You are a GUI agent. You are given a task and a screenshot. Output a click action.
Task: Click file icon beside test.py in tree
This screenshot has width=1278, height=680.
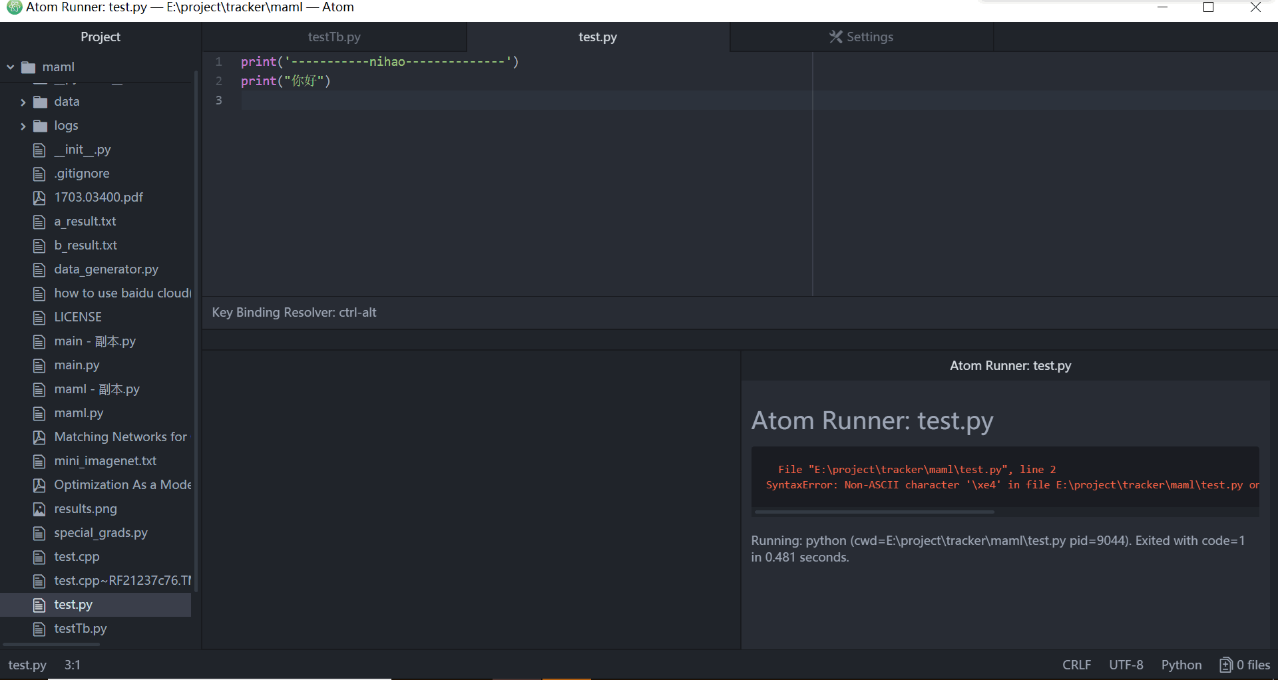[39, 605]
